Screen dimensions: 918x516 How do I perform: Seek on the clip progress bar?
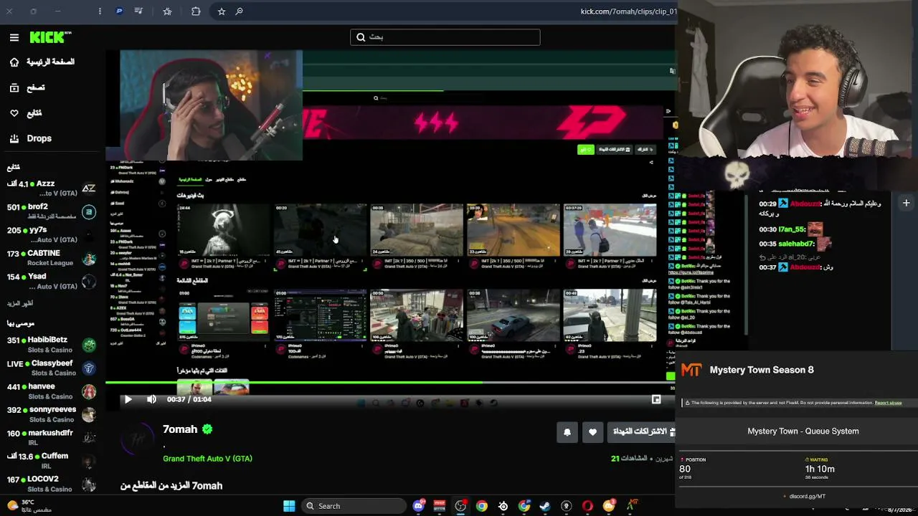(391, 383)
